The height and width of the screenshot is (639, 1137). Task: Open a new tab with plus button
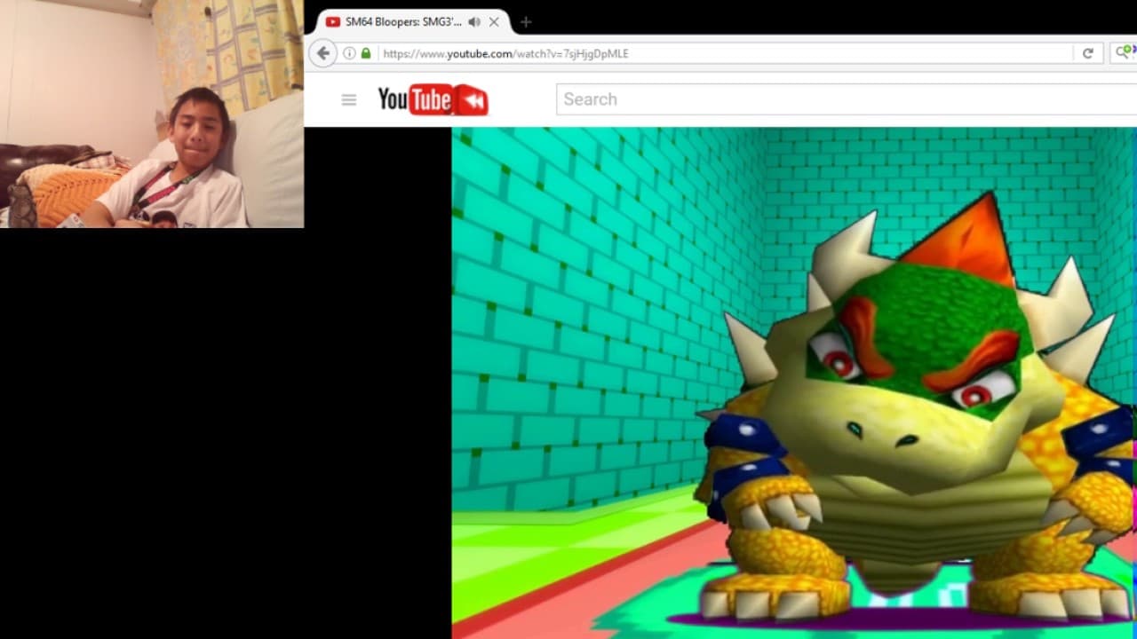click(526, 22)
